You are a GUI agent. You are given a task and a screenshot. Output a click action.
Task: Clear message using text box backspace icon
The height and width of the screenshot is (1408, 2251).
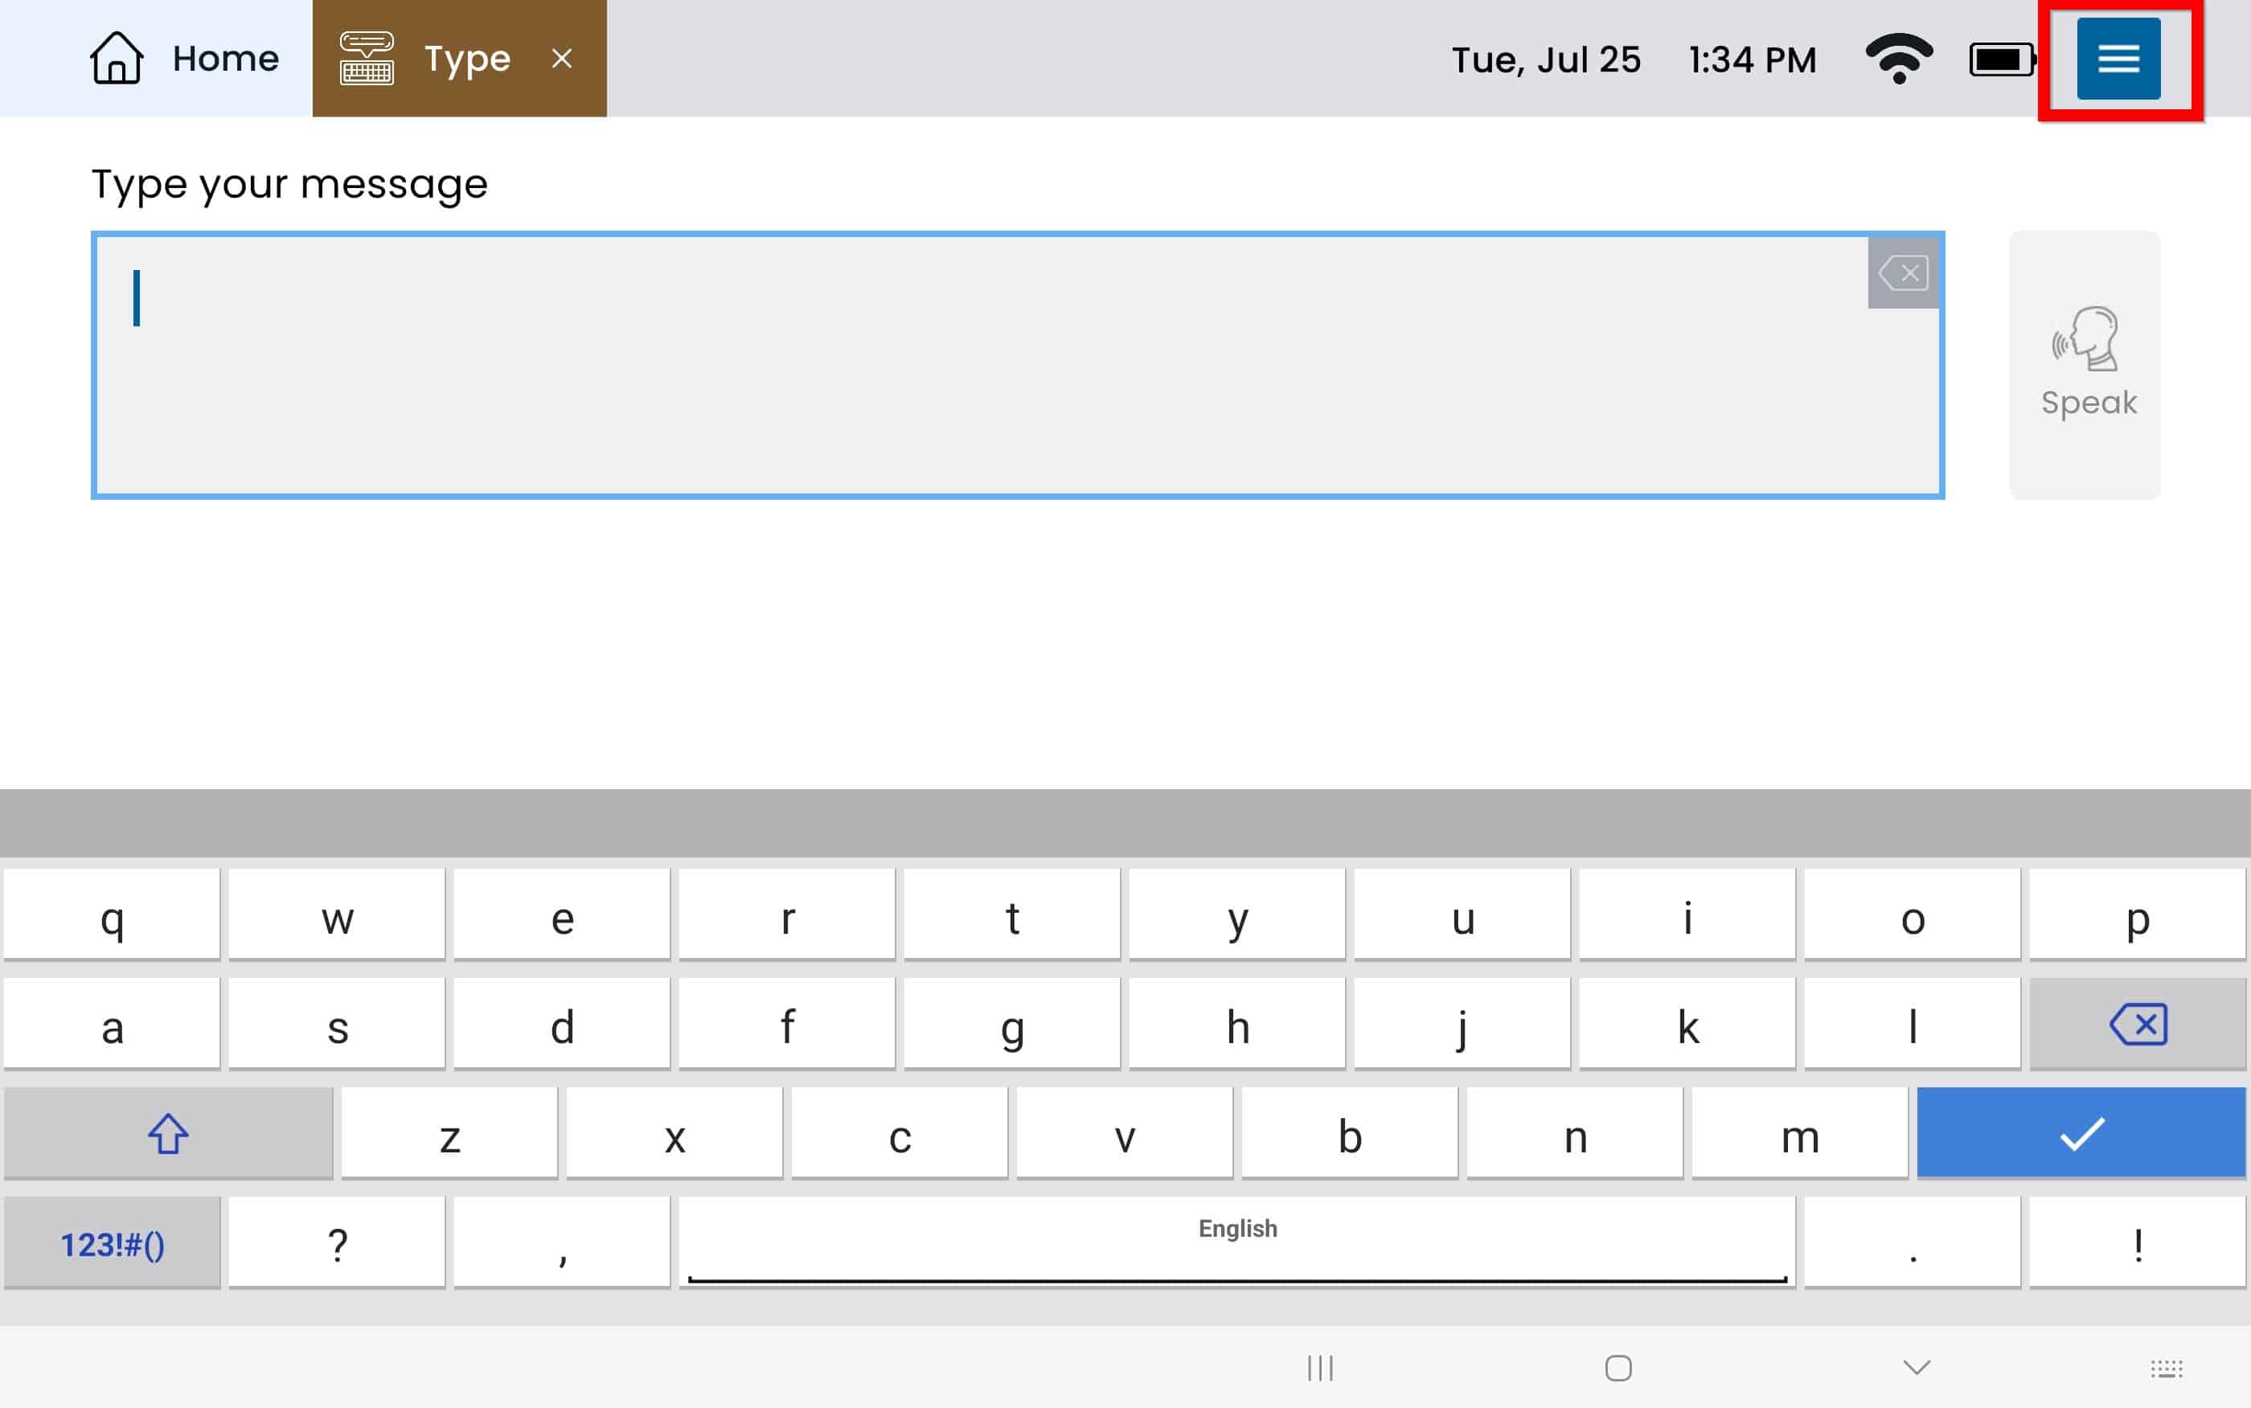tap(1903, 273)
